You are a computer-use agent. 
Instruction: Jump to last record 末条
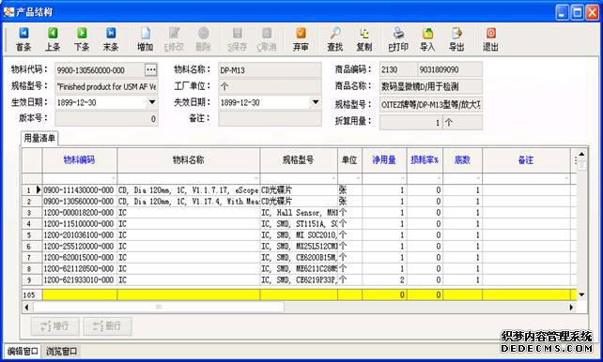(111, 39)
